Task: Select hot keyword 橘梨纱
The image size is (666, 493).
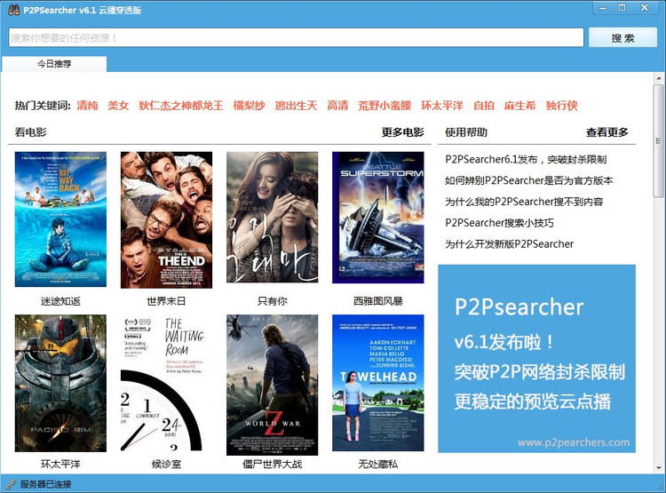Action: (x=249, y=106)
